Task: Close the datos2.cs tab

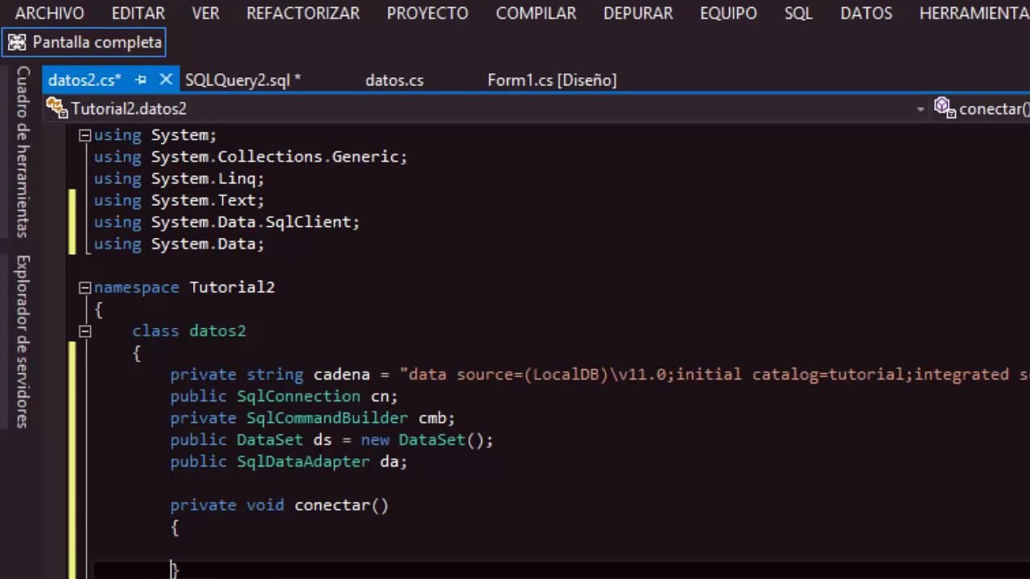Action: 166,79
